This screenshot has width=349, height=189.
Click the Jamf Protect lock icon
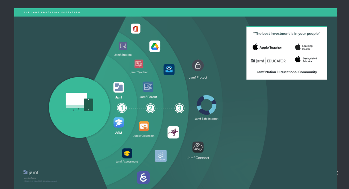pos(198,66)
